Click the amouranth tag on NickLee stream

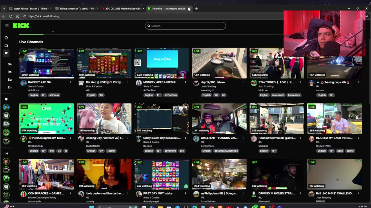tap(278, 95)
